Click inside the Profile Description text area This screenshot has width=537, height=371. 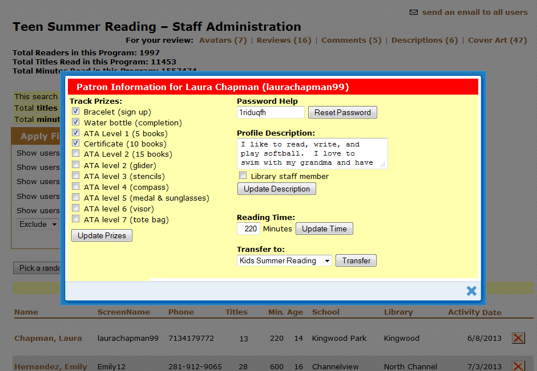(312, 153)
